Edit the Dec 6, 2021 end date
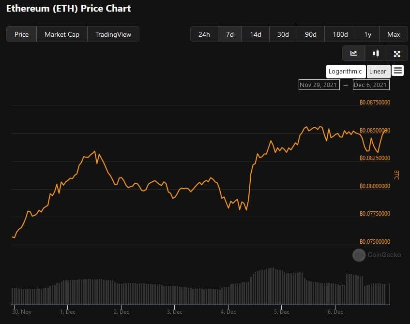410x324 pixels. click(371, 85)
